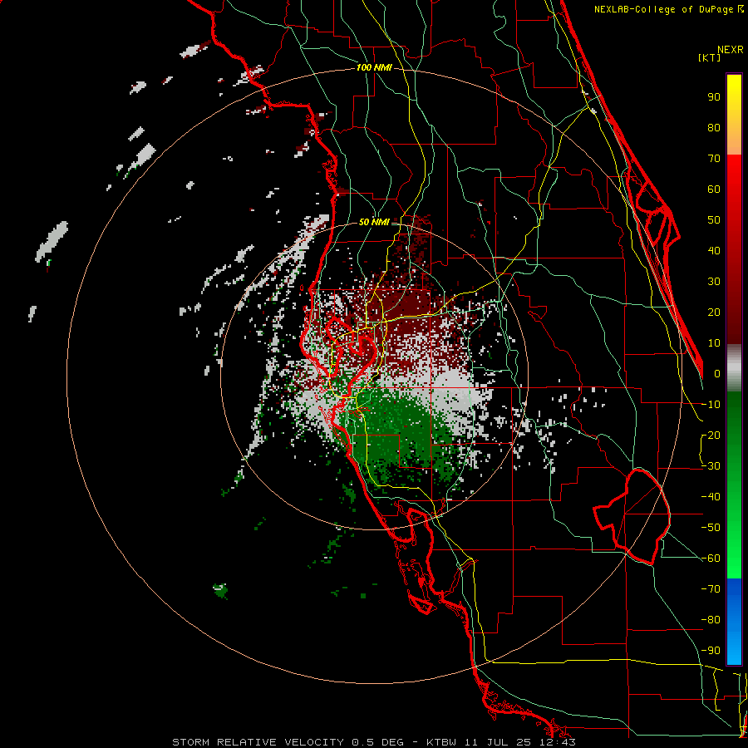The height and width of the screenshot is (748, 748).
Task: Click the -60 knot scale label
Action: click(711, 559)
